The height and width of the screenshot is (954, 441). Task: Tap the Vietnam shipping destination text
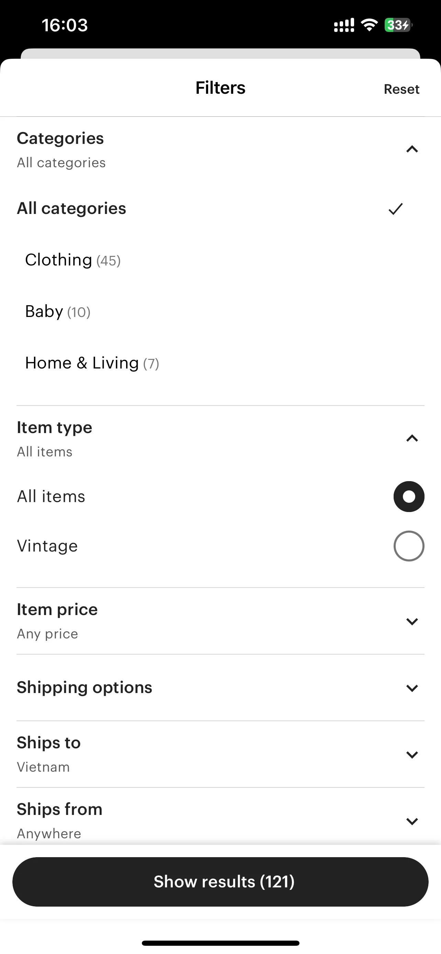click(43, 766)
